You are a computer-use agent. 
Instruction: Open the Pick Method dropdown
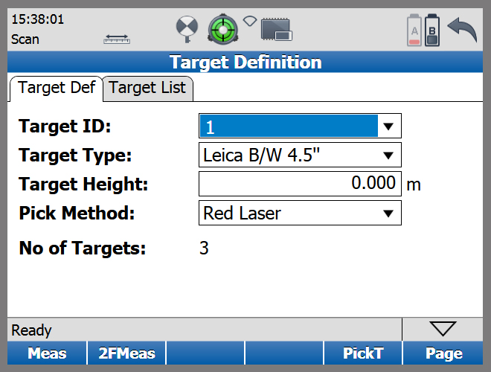click(300, 214)
